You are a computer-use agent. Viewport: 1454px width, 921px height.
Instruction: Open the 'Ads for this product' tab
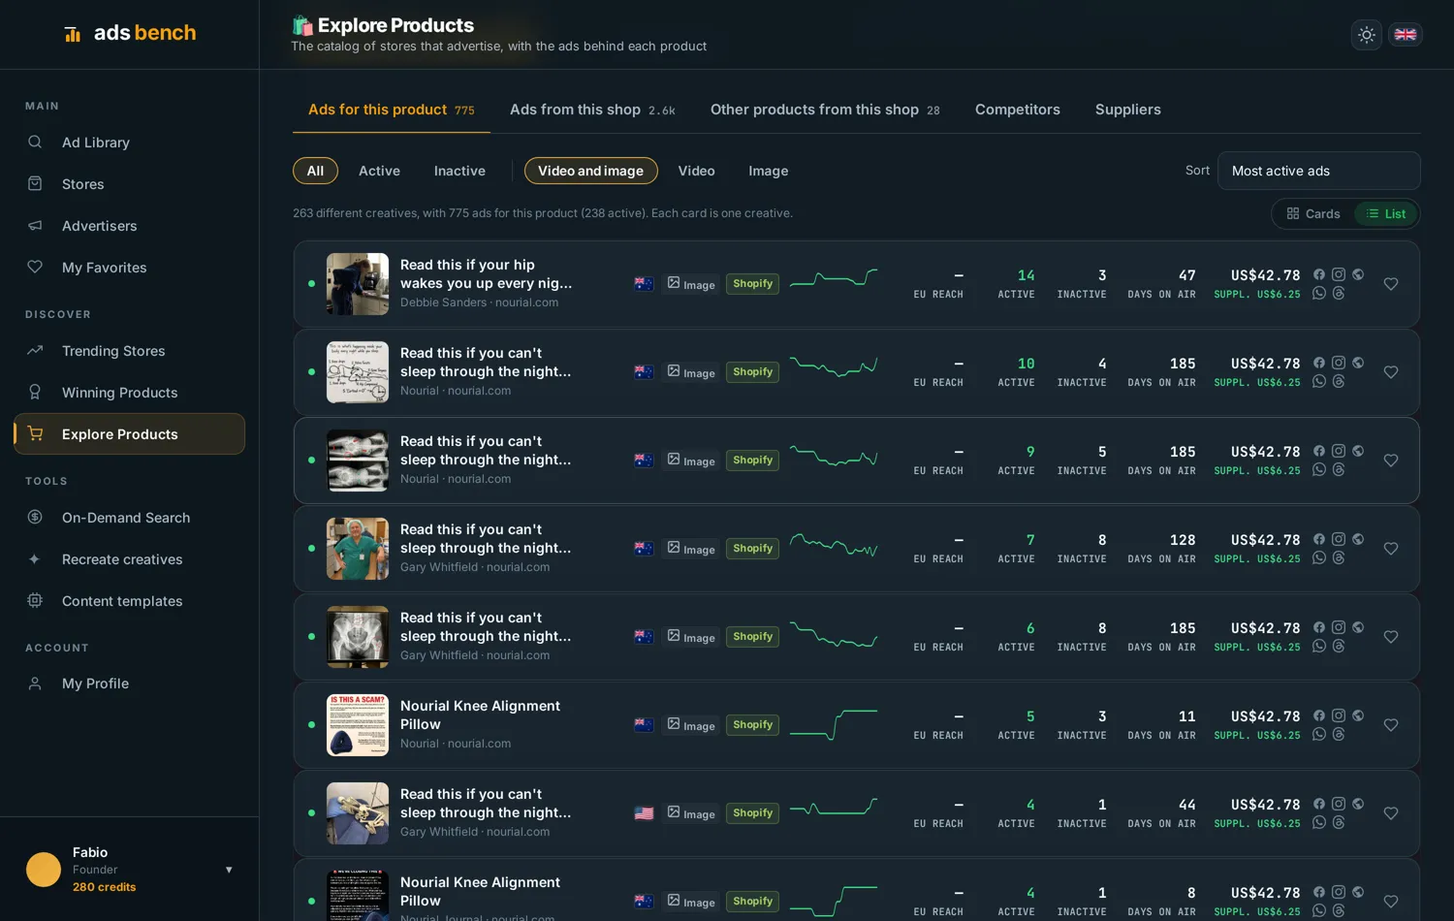[x=392, y=110]
